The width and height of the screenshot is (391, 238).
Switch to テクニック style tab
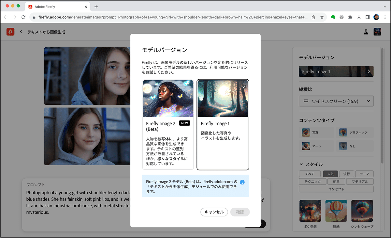[x=312, y=182]
